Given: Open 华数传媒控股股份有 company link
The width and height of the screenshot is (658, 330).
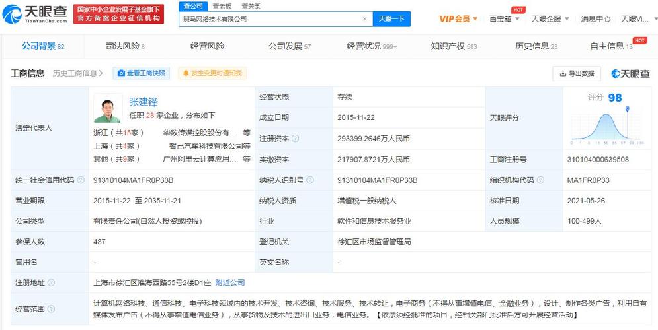Looking at the screenshot, I should (x=200, y=133).
